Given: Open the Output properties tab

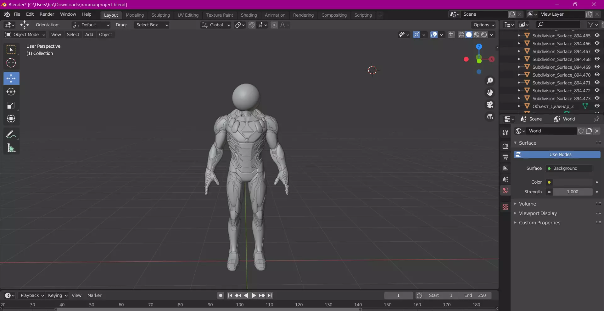Looking at the screenshot, I should (506, 157).
